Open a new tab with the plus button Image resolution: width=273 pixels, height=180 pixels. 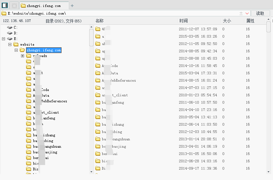click(x=72, y=6)
